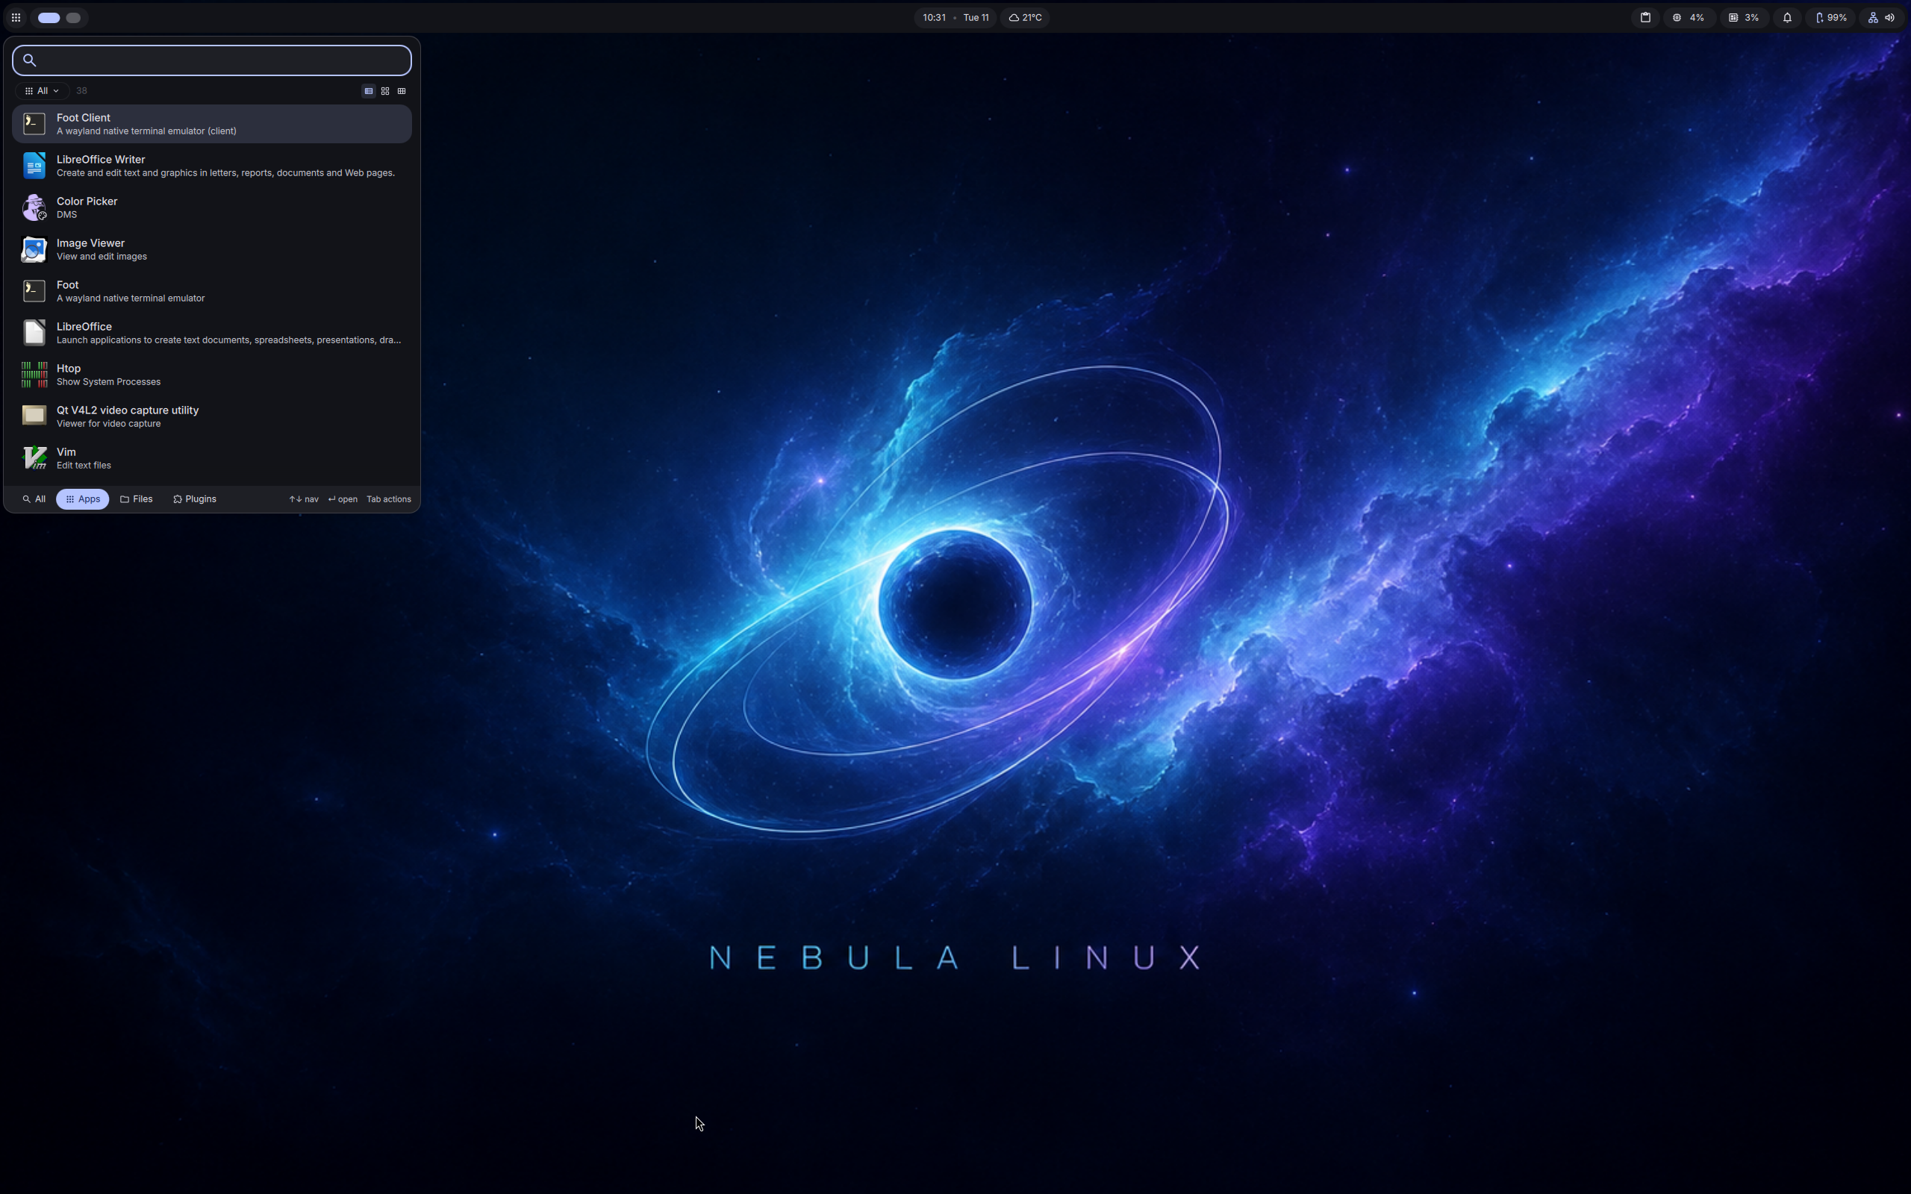The width and height of the screenshot is (1911, 1194).
Task: Select the tiled table view mode icon
Action: 402,91
